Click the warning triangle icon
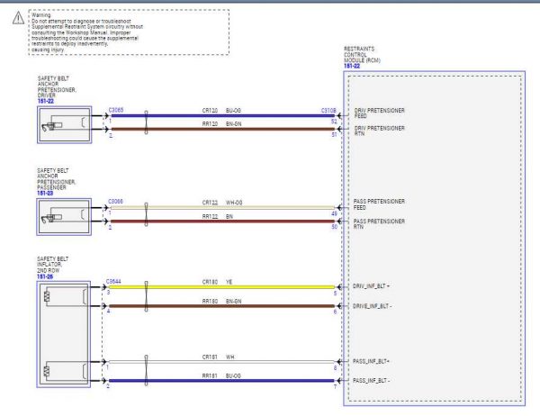This screenshot has width=540, height=416. 18,18
